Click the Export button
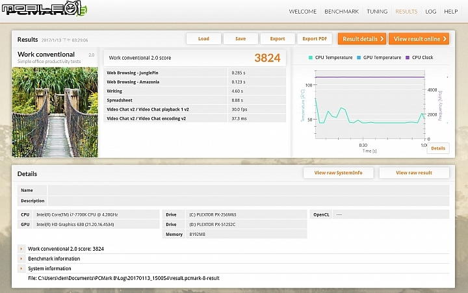The image size is (468, 293). tap(278, 39)
